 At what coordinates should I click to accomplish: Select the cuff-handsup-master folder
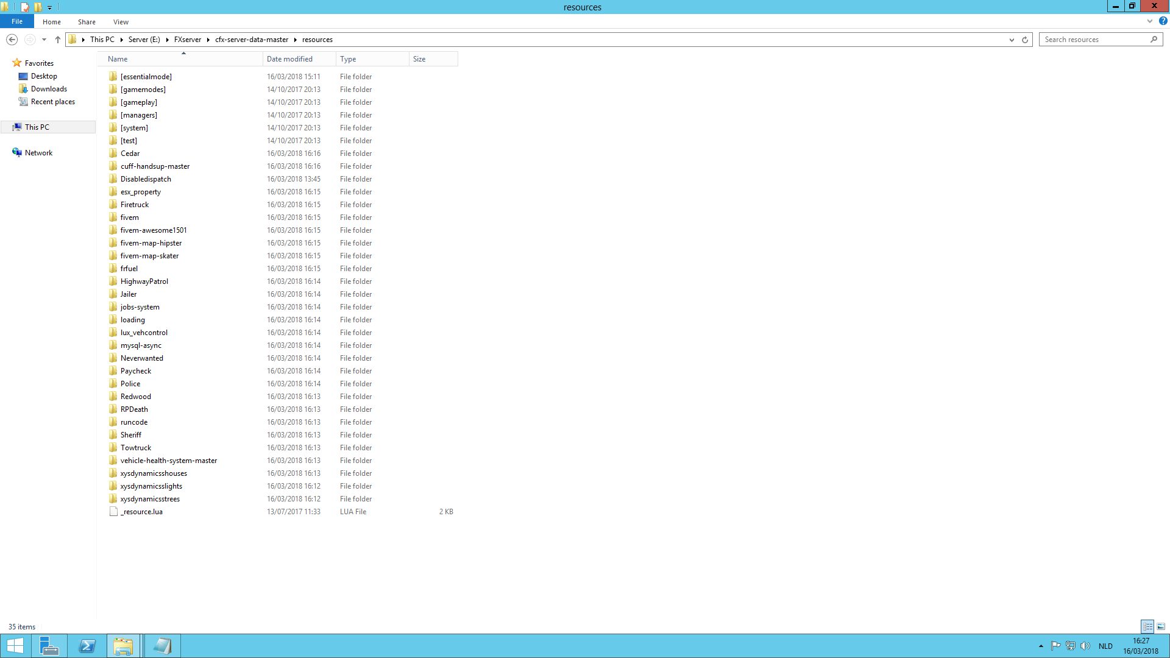155,166
